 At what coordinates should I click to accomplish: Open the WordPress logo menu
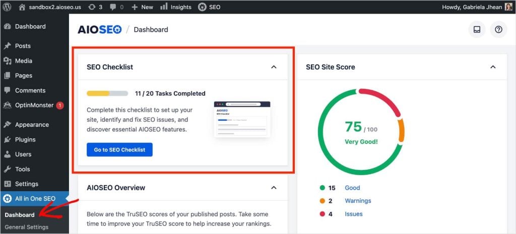tap(7, 7)
